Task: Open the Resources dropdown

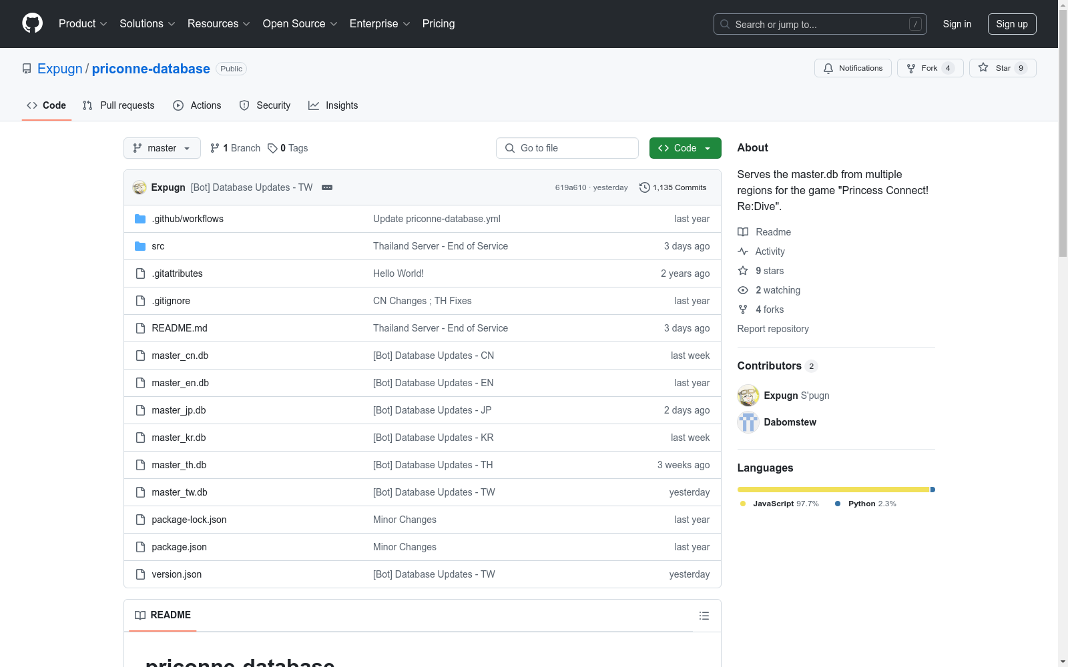Action: pyautogui.click(x=219, y=24)
